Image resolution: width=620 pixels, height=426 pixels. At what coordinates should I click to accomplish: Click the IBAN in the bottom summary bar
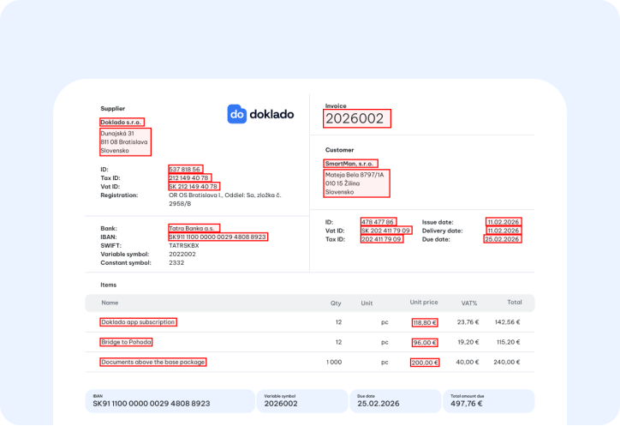coord(152,404)
